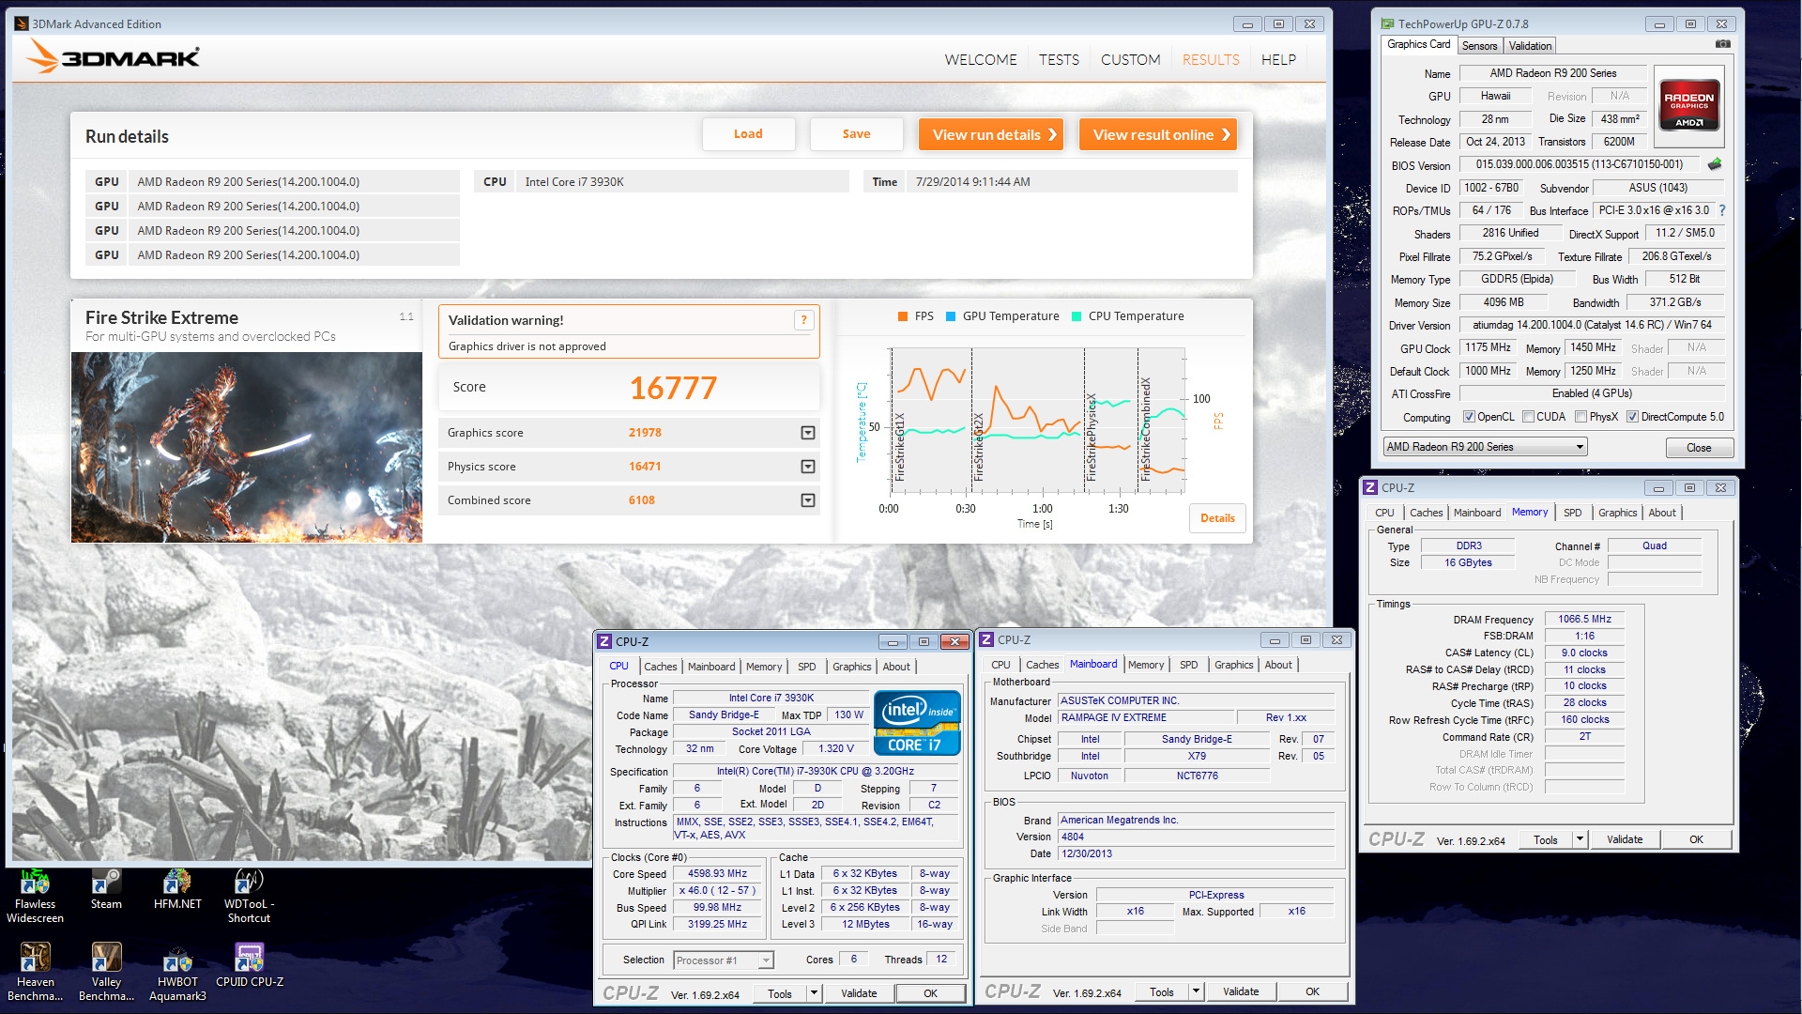Switch to the Sensors tab in GPU-Z
The image size is (1802, 1014).
point(1480,46)
